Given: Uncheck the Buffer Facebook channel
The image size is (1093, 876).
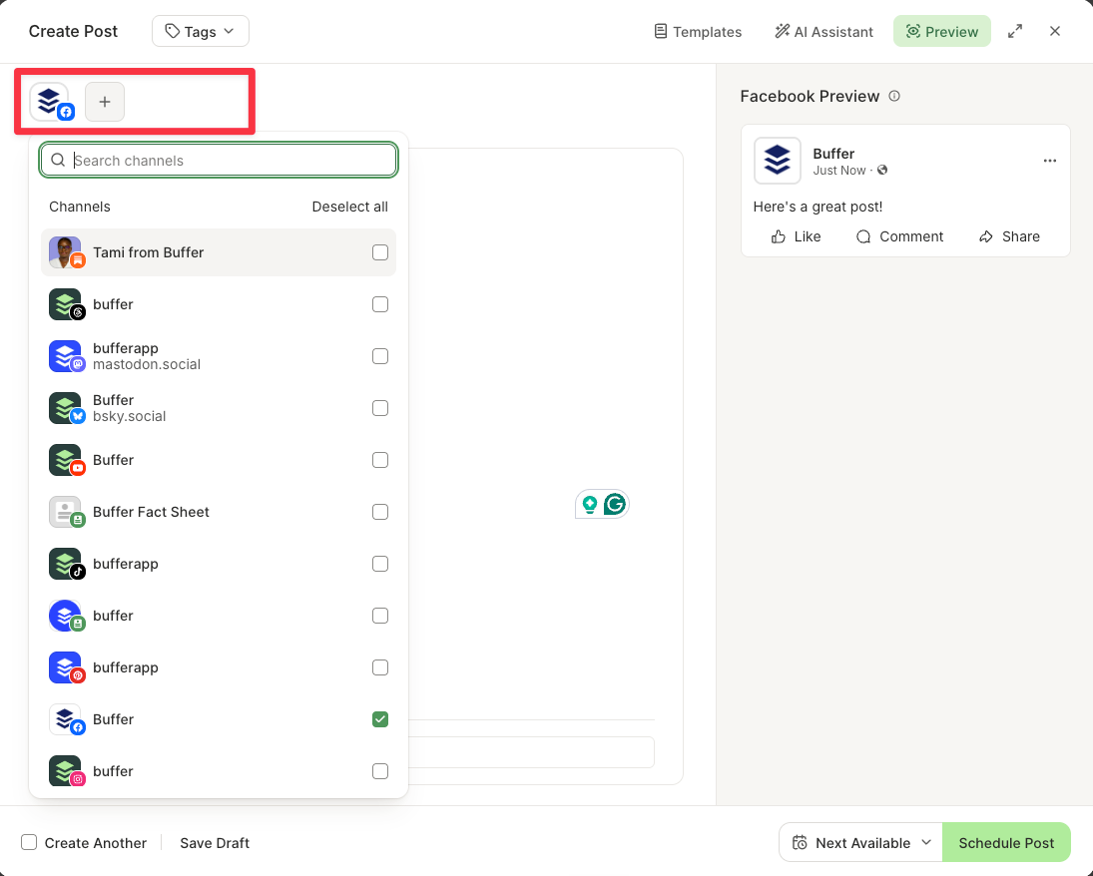Looking at the screenshot, I should [380, 719].
